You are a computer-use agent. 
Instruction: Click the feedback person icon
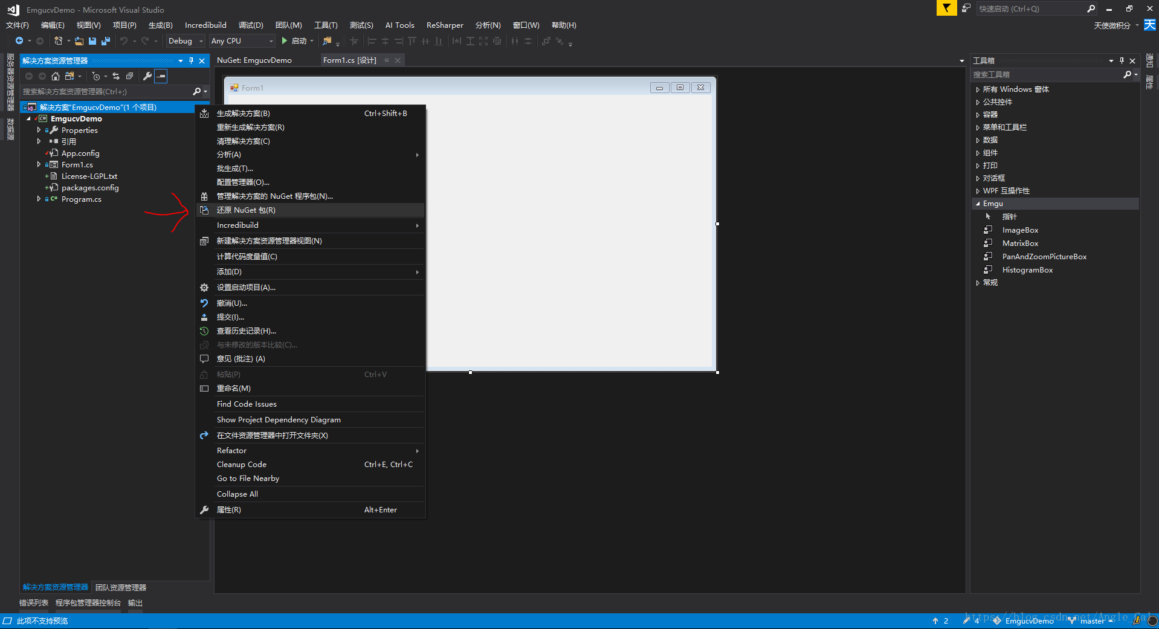point(966,8)
